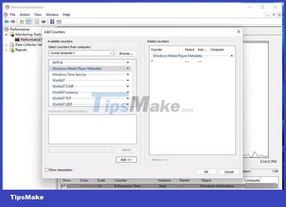Click the Instances of selected object list box

[x=92, y=129]
